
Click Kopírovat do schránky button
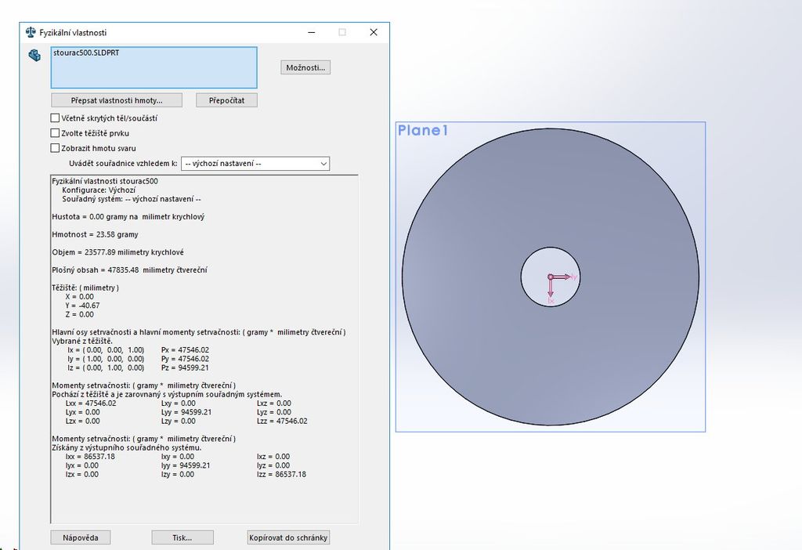288,537
